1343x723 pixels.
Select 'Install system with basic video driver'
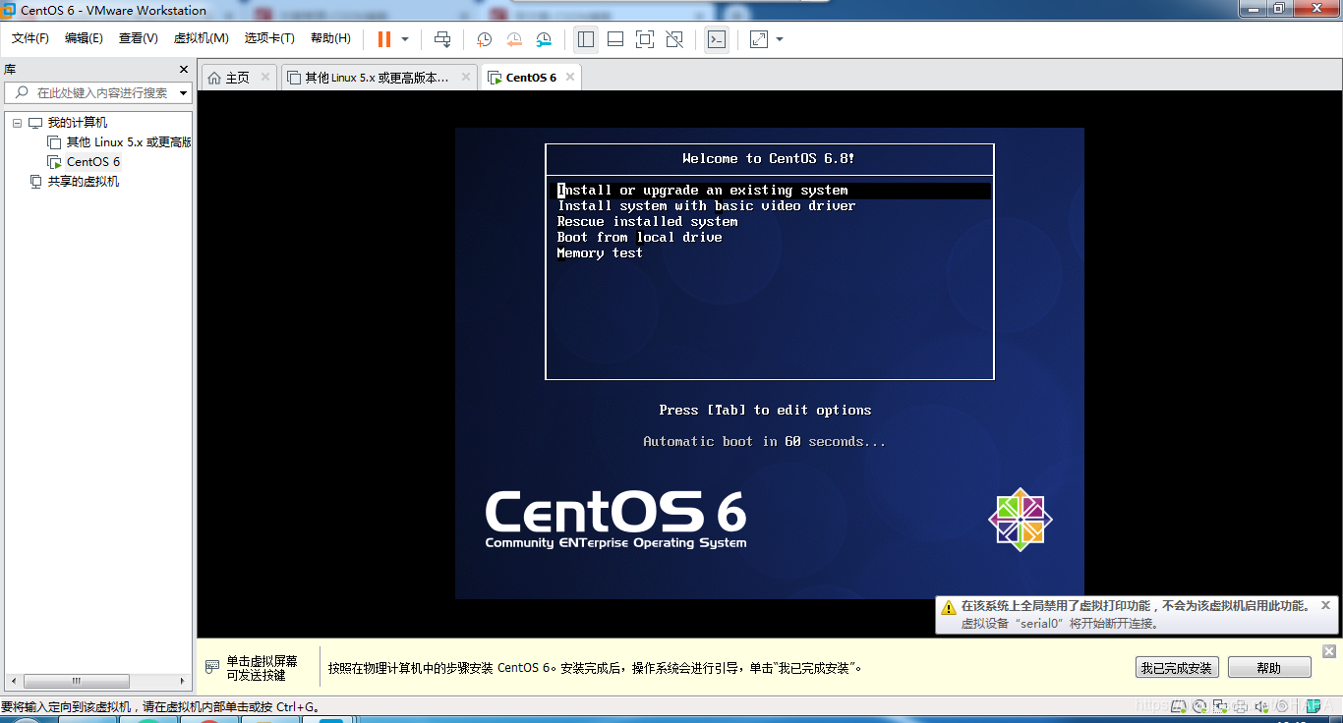(x=706, y=206)
